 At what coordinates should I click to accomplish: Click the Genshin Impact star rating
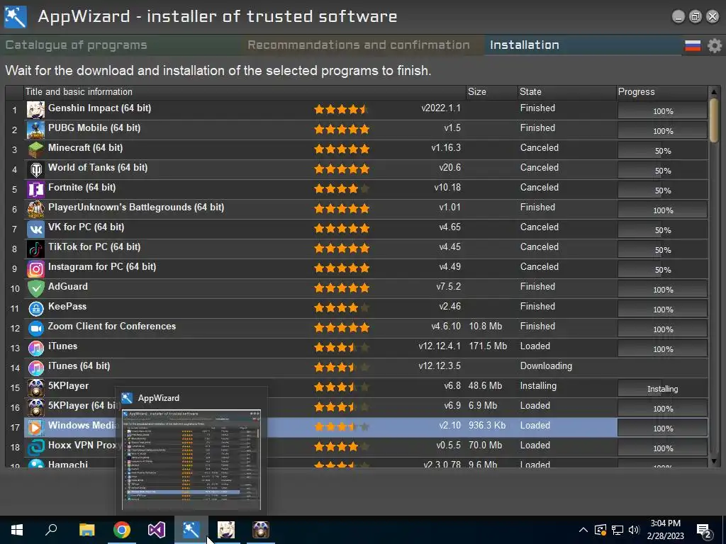coord(342,110)
